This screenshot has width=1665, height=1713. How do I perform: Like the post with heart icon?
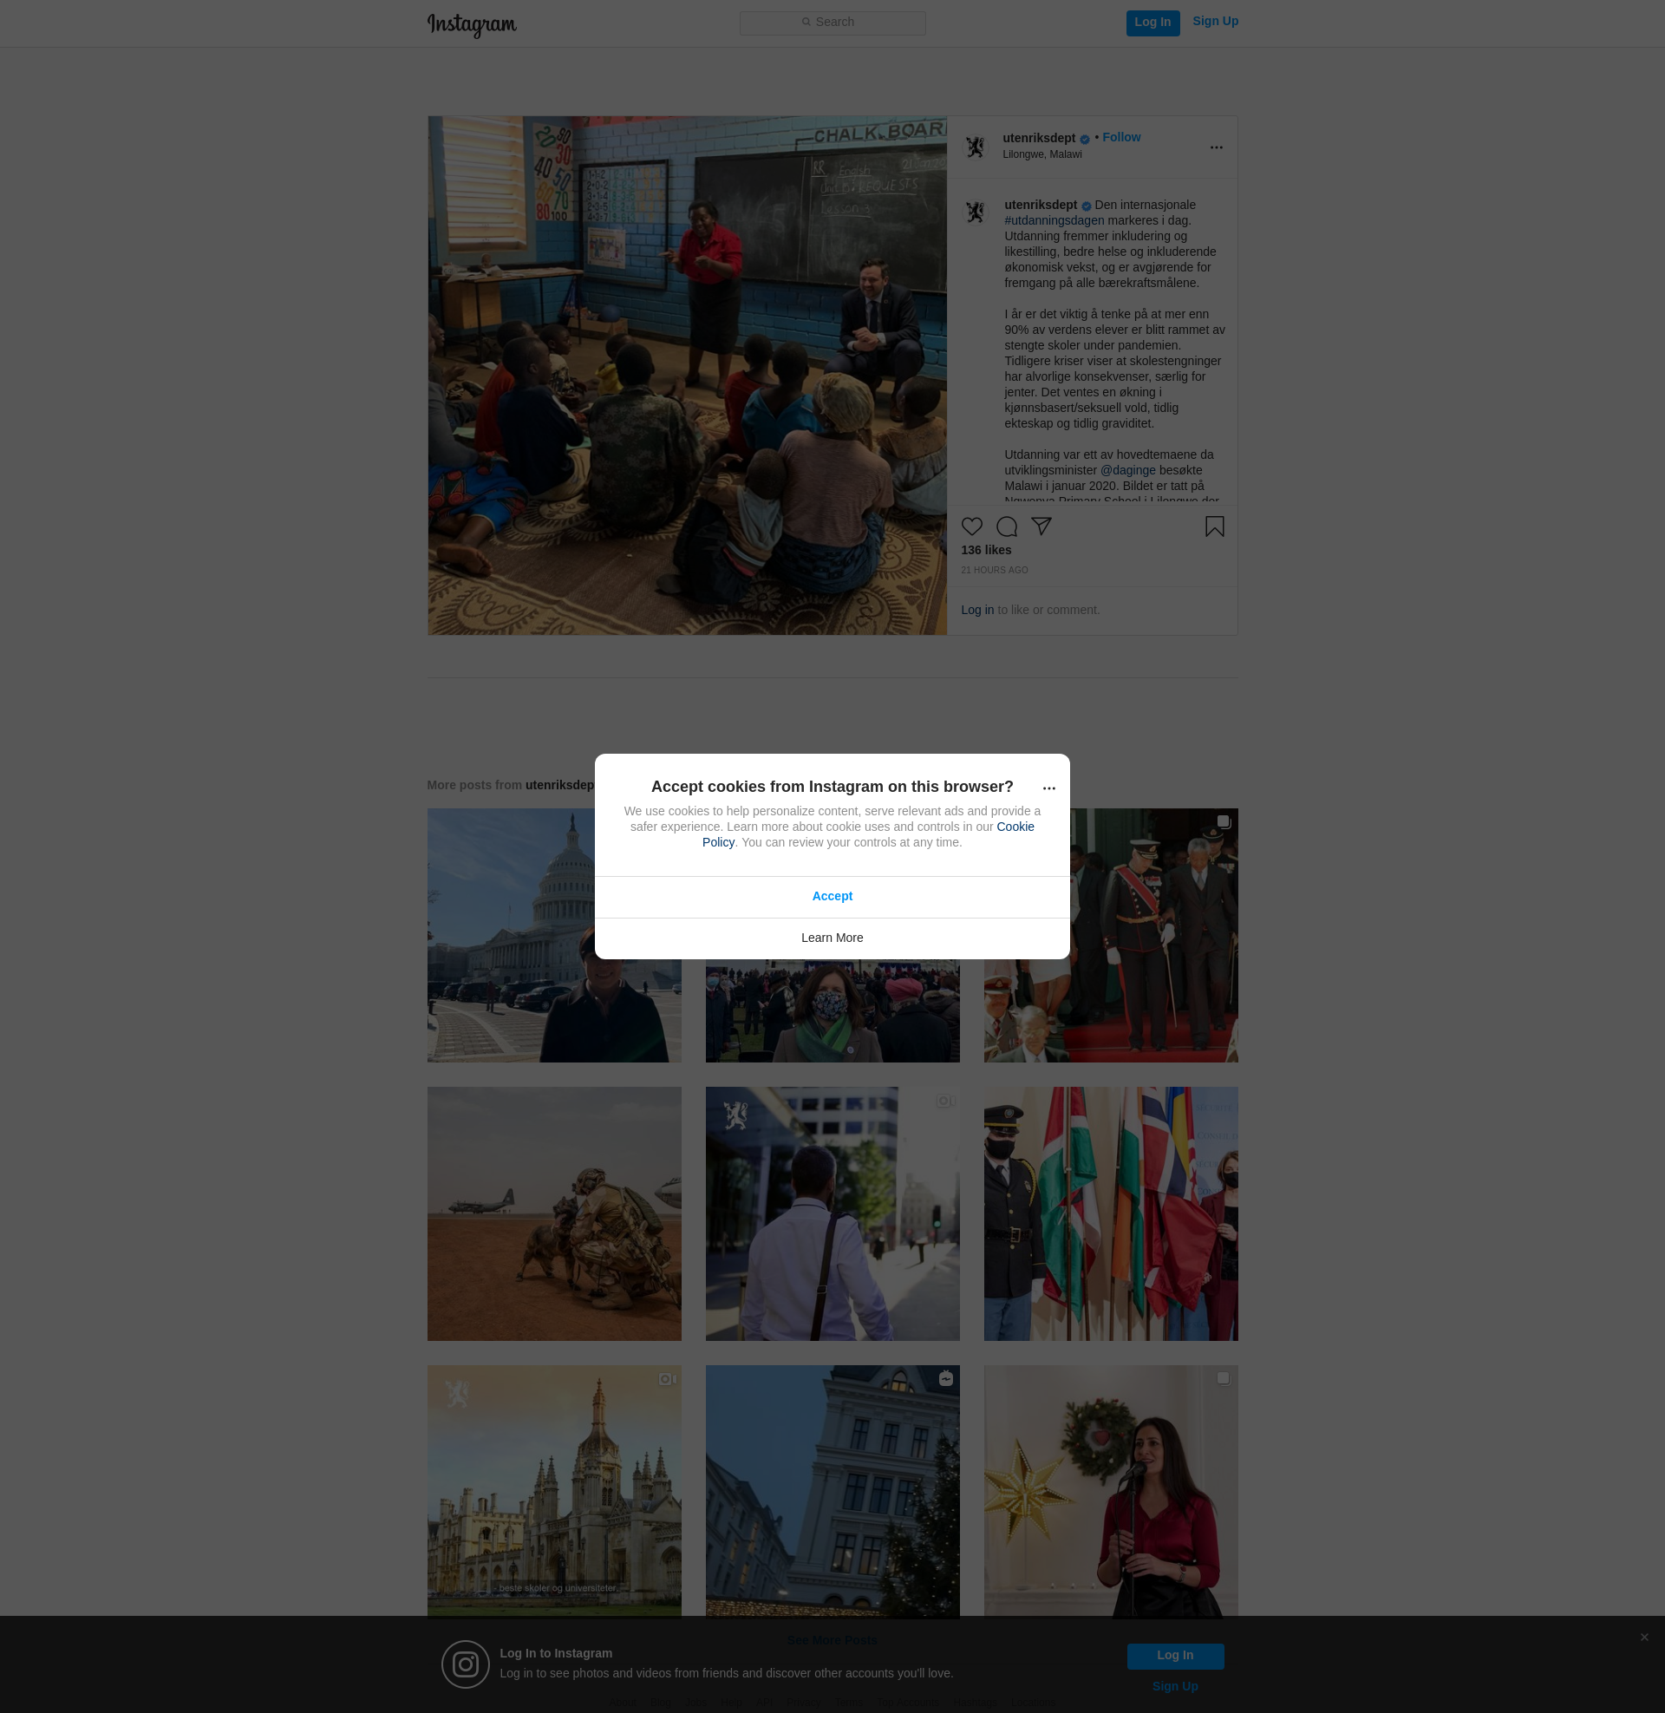pos(971,526)
